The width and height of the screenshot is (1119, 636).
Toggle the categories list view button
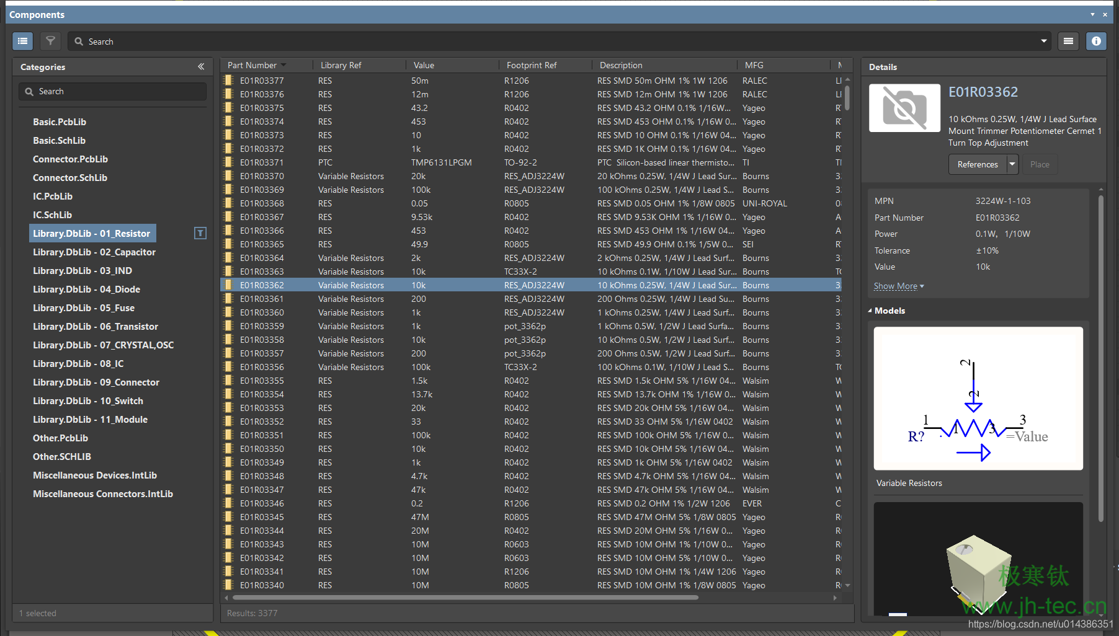(23, 42)
